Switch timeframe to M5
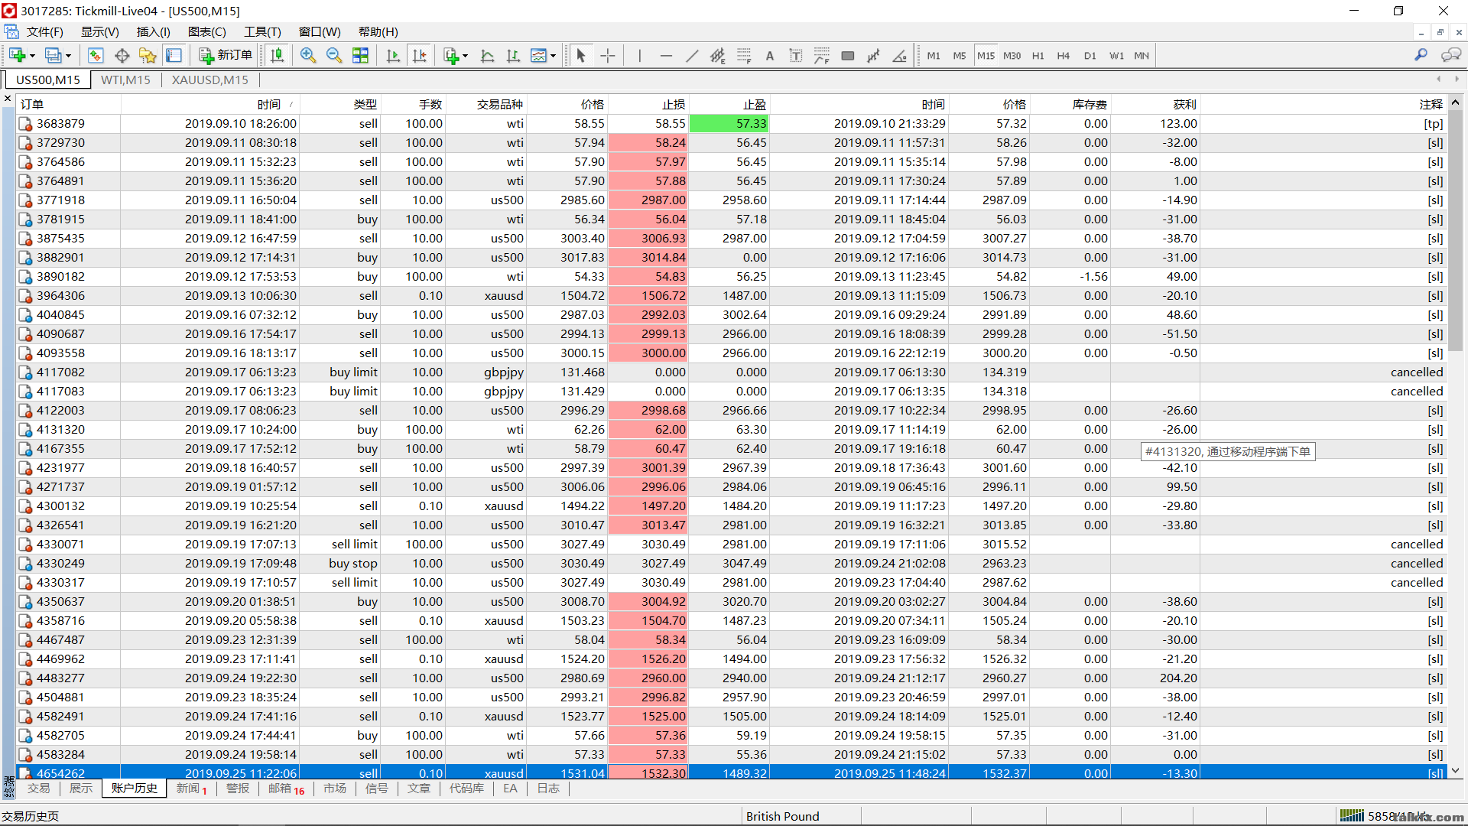The height and width of the screenshot is (826, 1468). 960,55
